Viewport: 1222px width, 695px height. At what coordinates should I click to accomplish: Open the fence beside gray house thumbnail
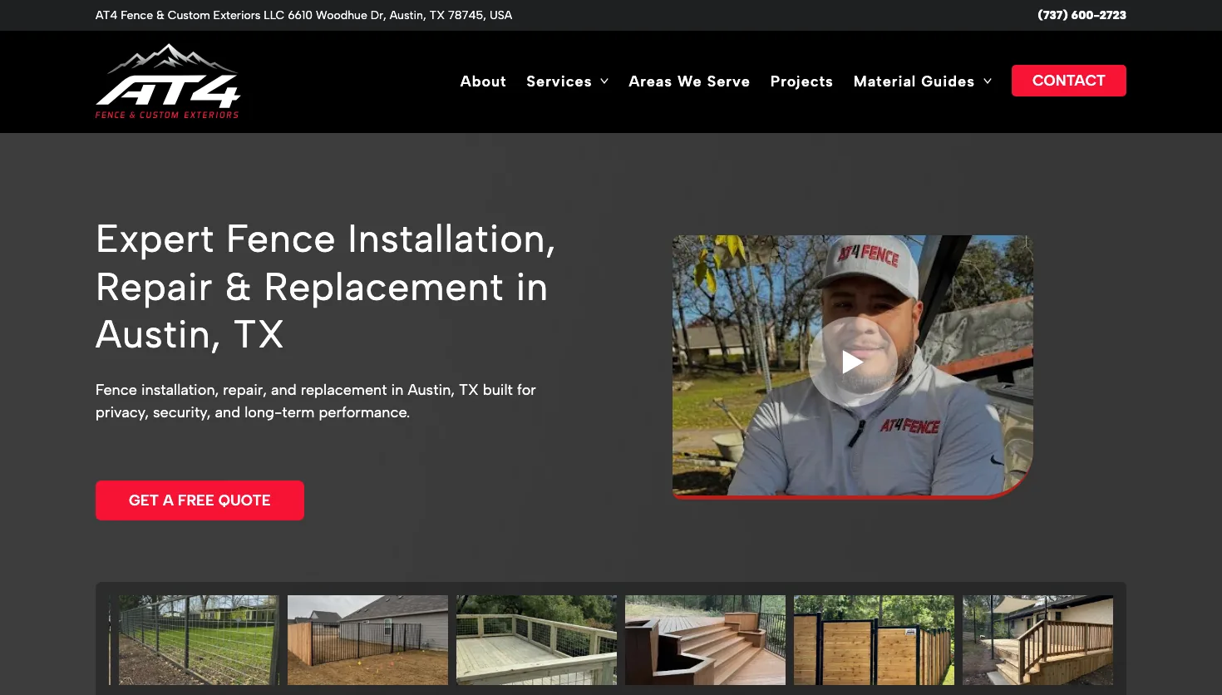367,640
